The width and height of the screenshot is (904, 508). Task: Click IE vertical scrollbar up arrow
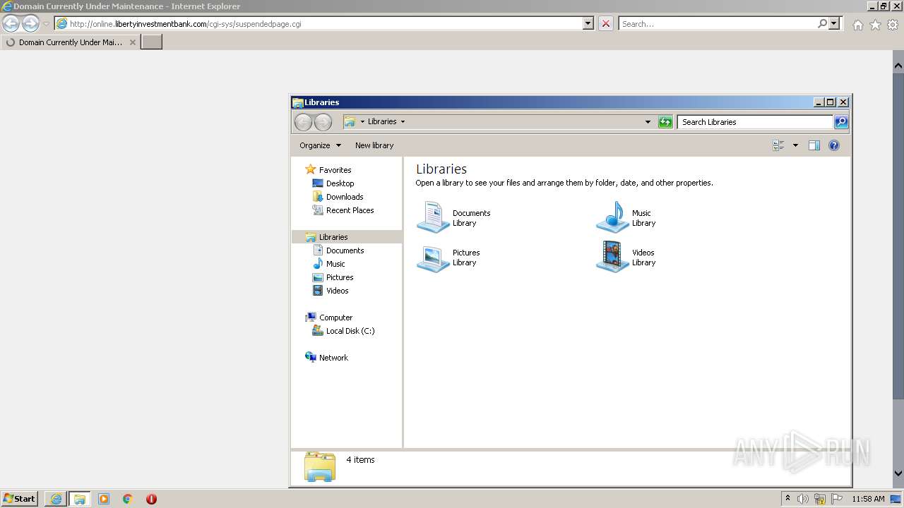coord(898,66)
